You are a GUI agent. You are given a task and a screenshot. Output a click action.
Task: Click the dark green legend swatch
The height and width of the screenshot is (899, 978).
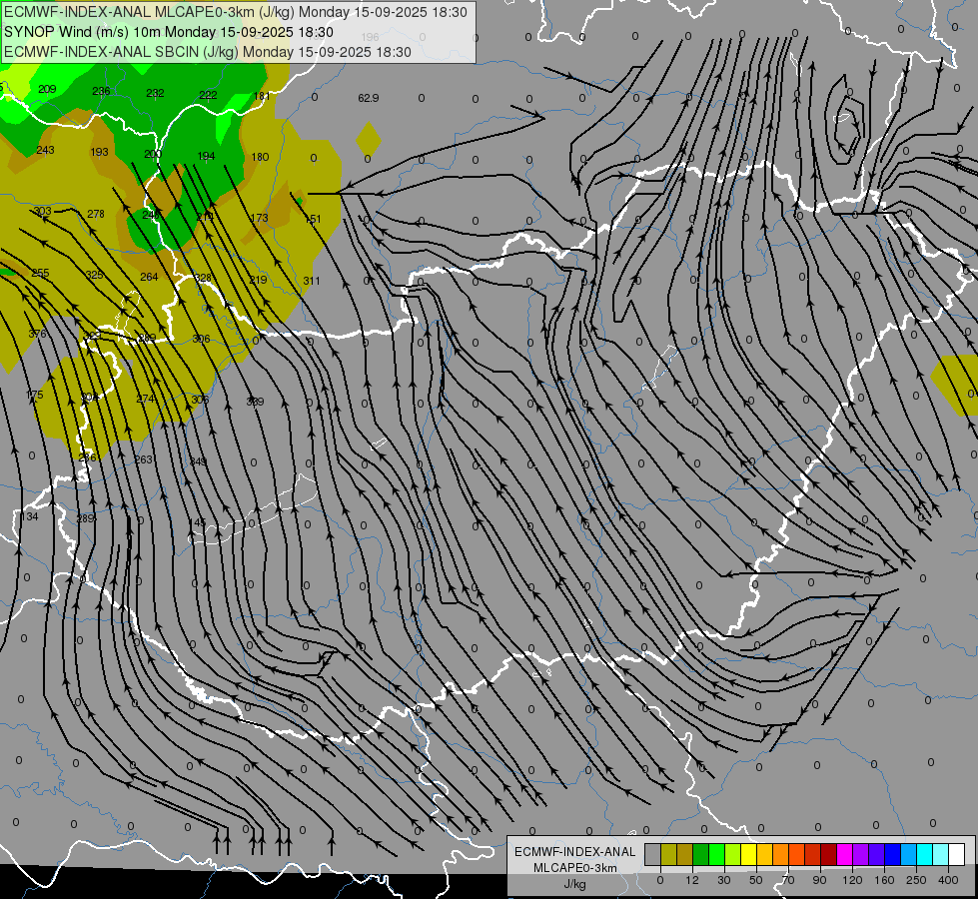701,854
